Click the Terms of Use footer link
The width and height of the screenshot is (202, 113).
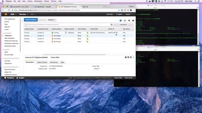pos(128,78)
